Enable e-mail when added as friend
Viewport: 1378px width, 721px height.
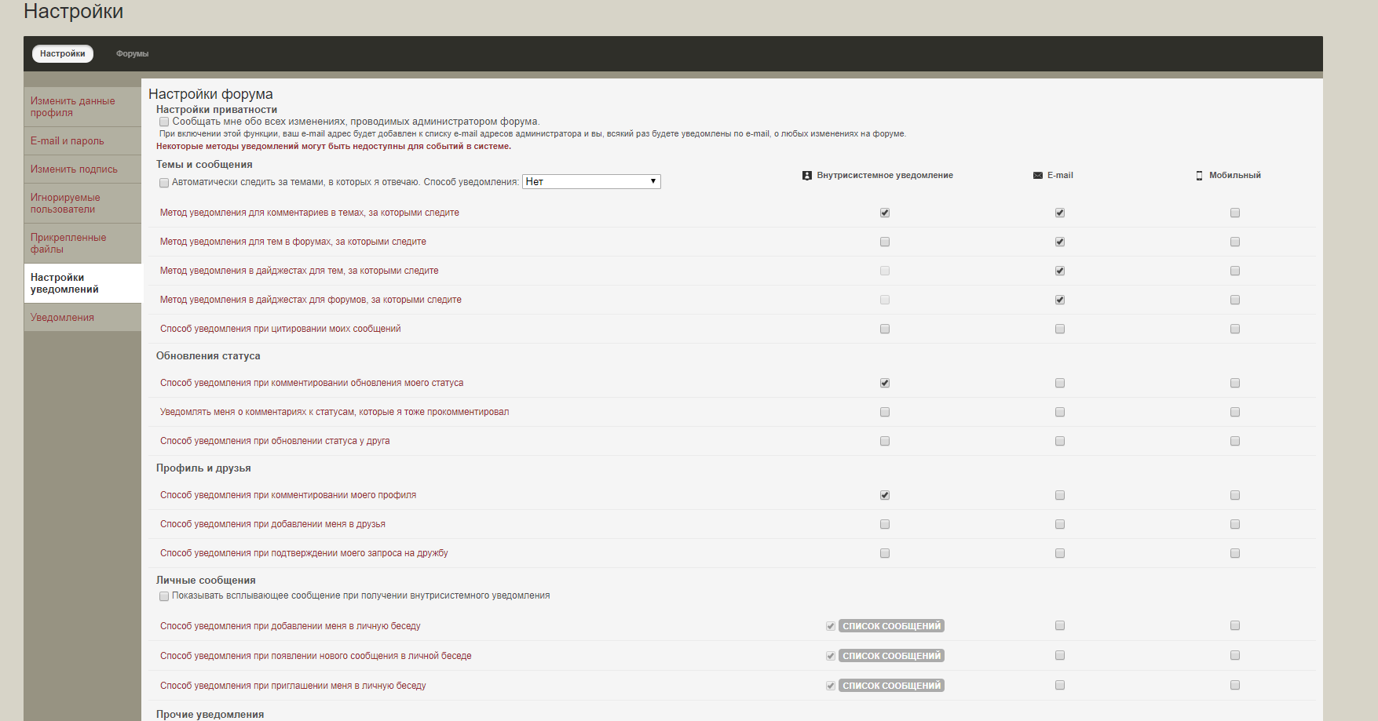(1060, 524)
